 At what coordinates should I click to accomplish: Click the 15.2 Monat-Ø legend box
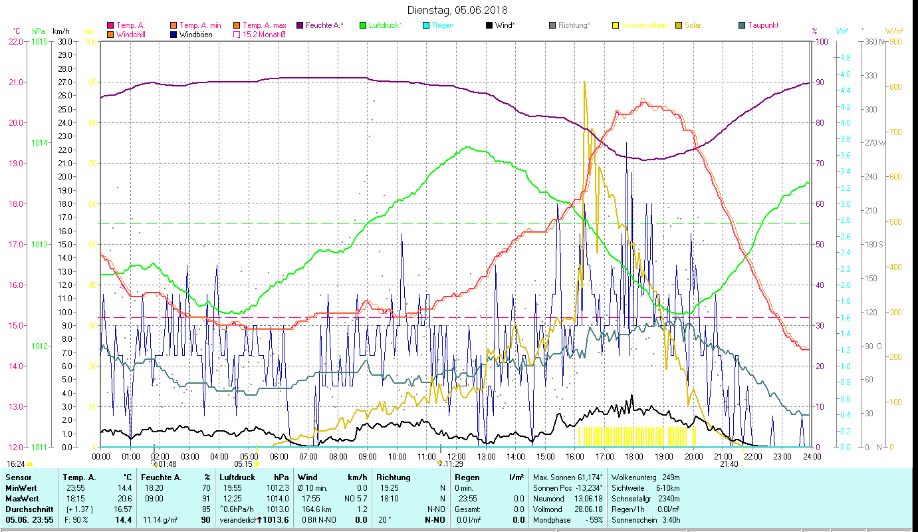[235, 35]
